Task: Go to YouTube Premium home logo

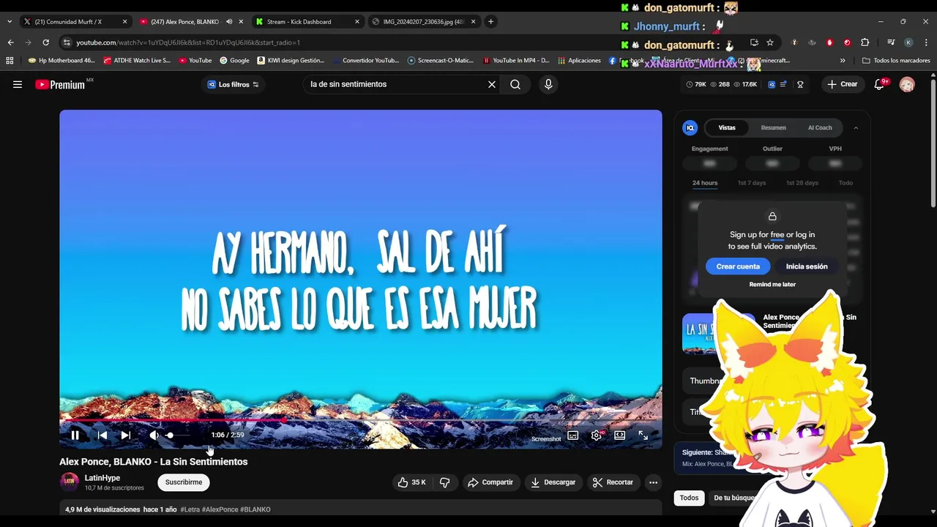Action: (x=60, y=84)
